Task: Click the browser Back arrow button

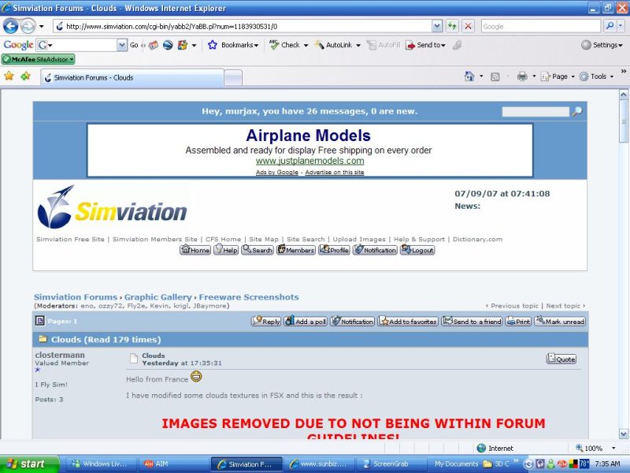Action: point(10,27)
